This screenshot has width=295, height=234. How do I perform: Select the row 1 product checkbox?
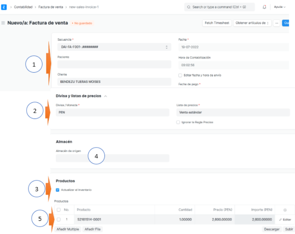pos(59,219)
